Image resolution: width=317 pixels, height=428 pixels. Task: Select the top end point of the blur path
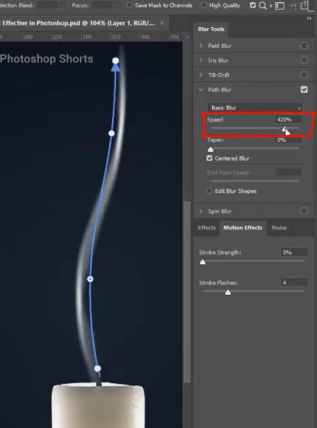coord(116,61)
